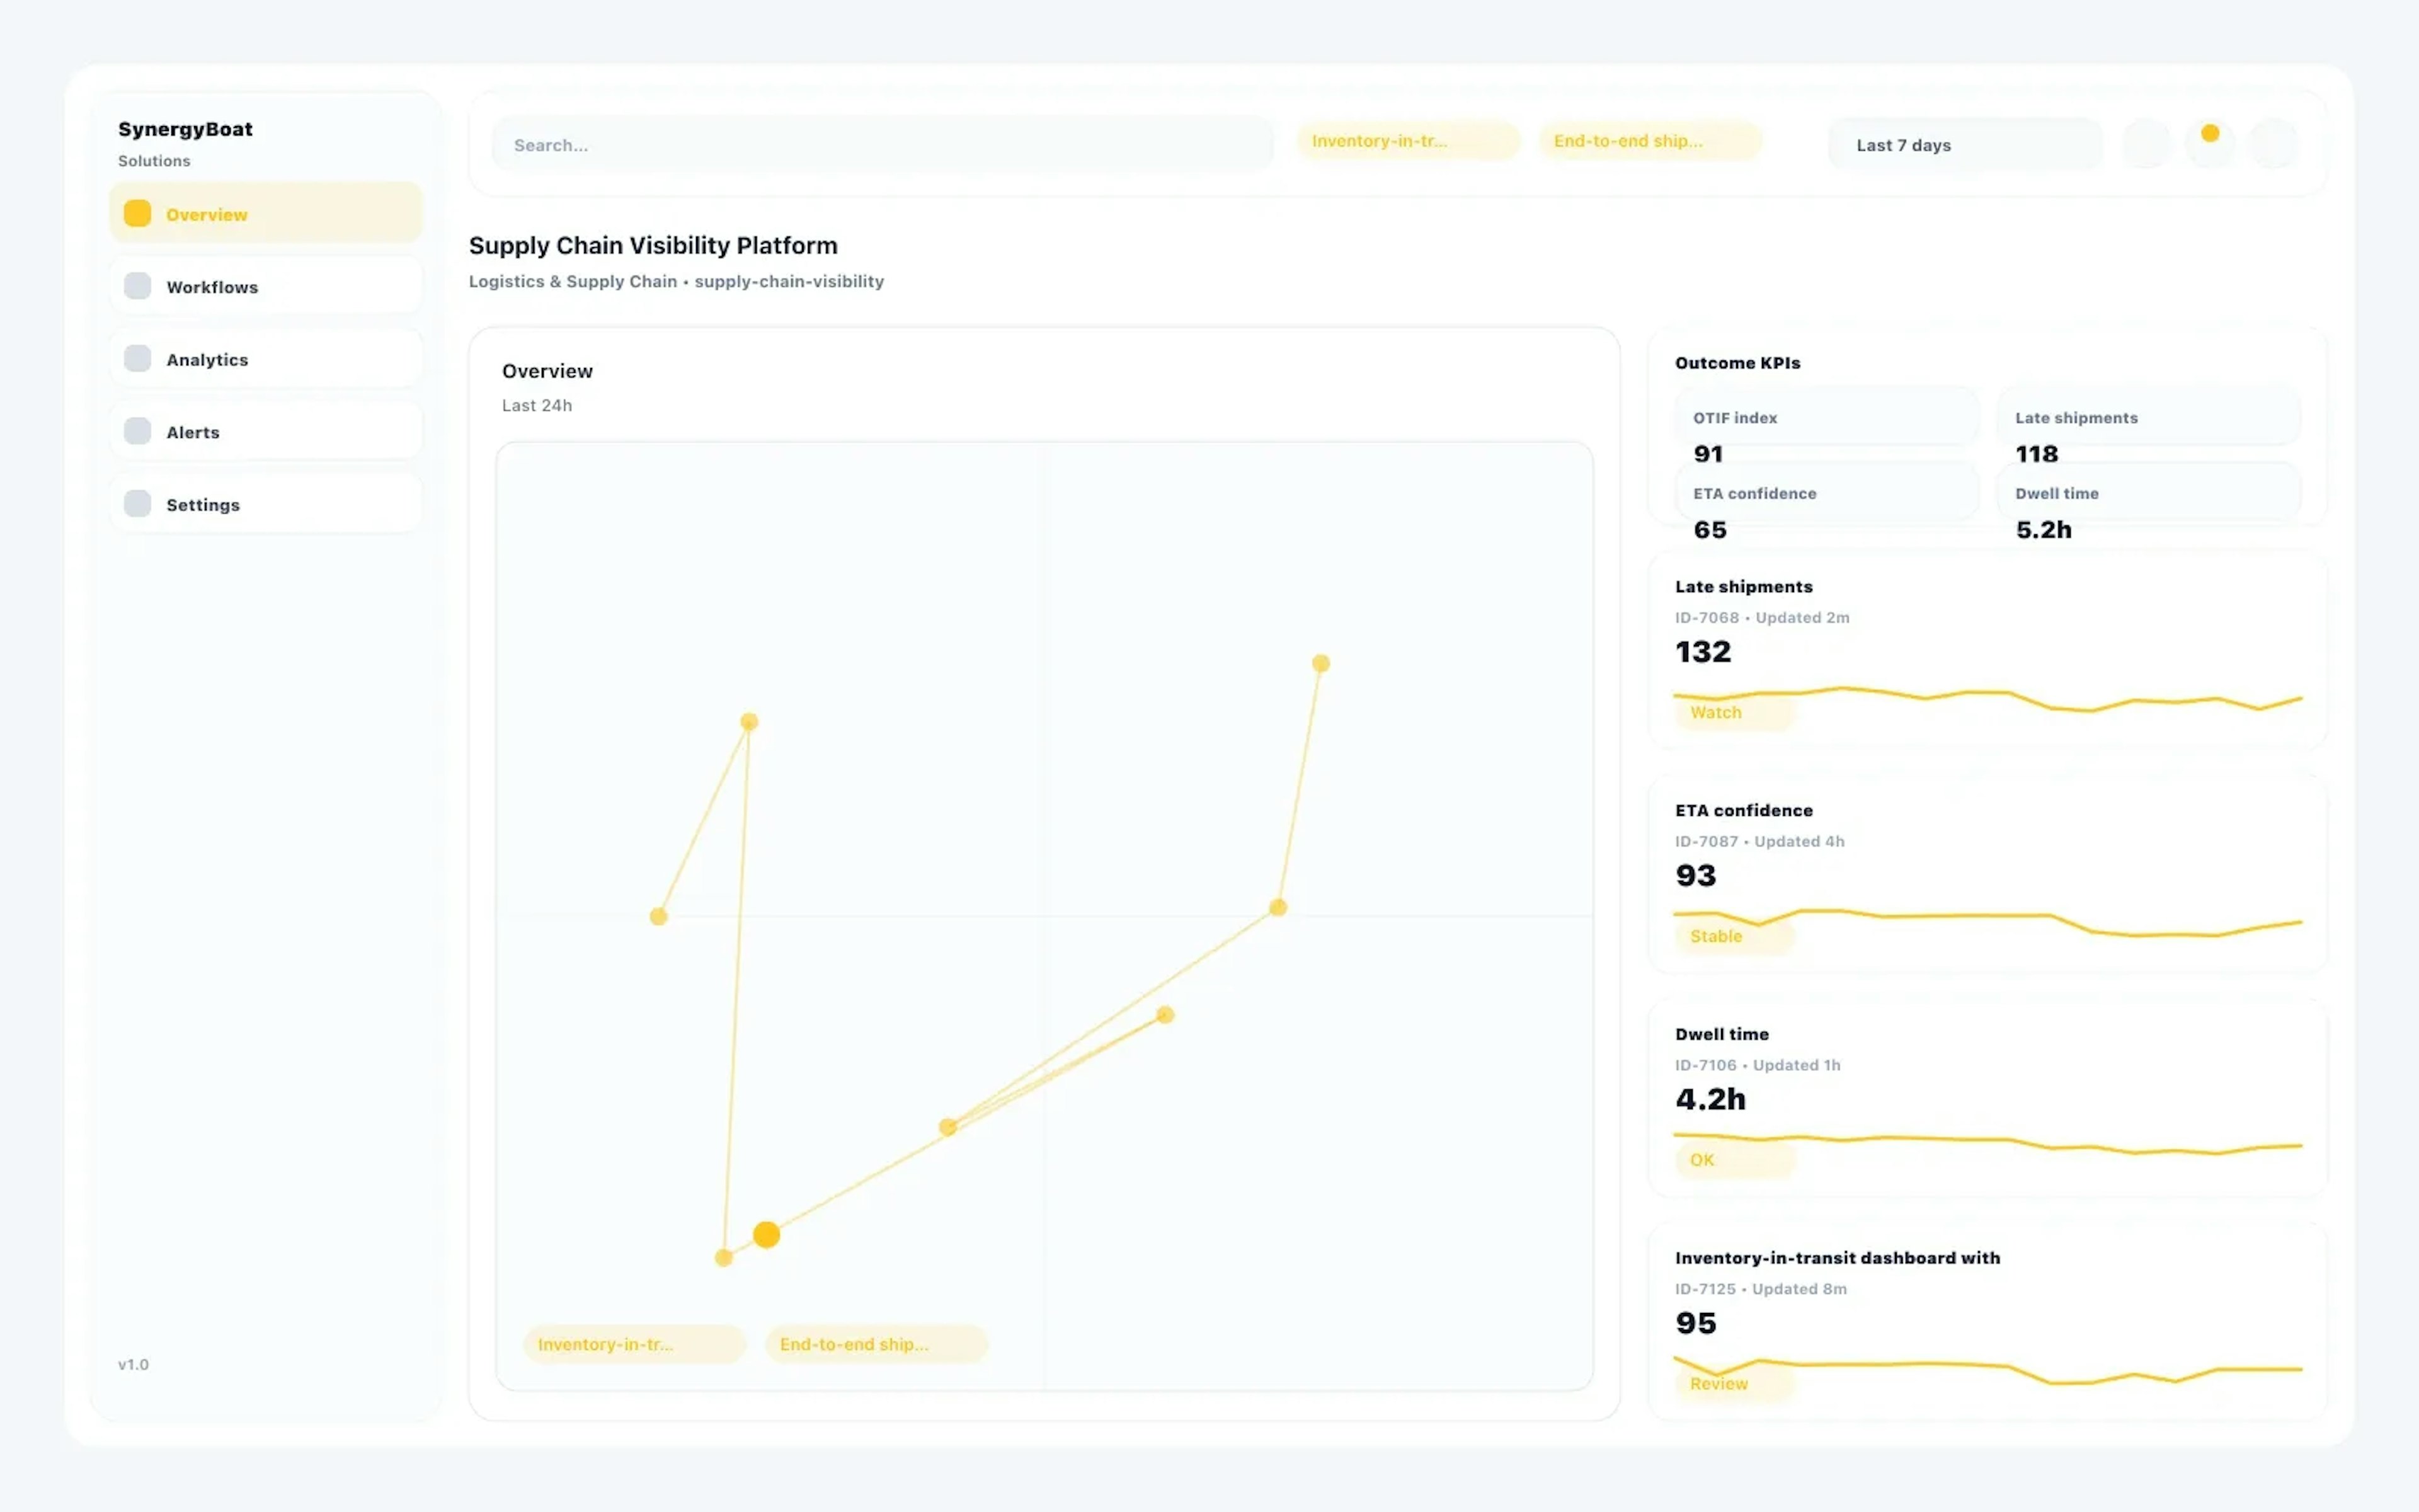Click the Alerts sidebar icon
The image size is (2419, 1512).
pos(137,430)
